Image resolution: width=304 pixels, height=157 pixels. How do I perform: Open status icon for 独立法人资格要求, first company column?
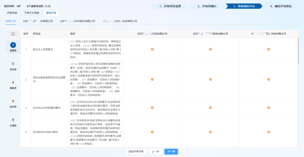coord(152,49)
